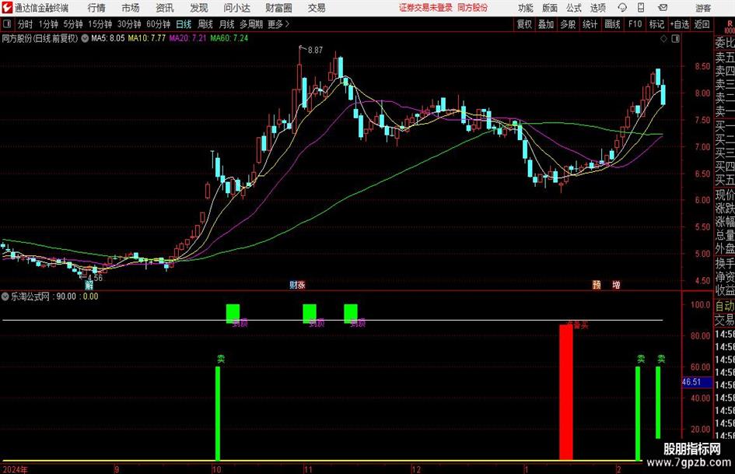735x474 pixels.
Task: Open the 市场 menu
Action: pos(131,8)
